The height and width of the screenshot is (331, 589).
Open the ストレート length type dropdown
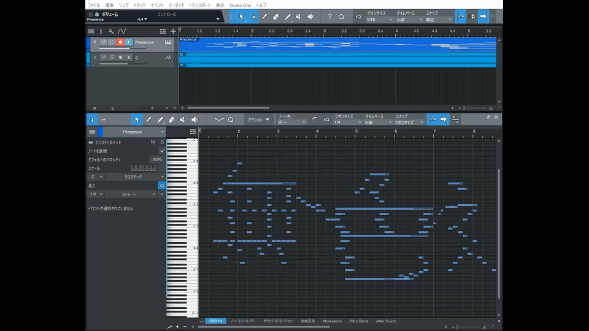tap(131, 194)
